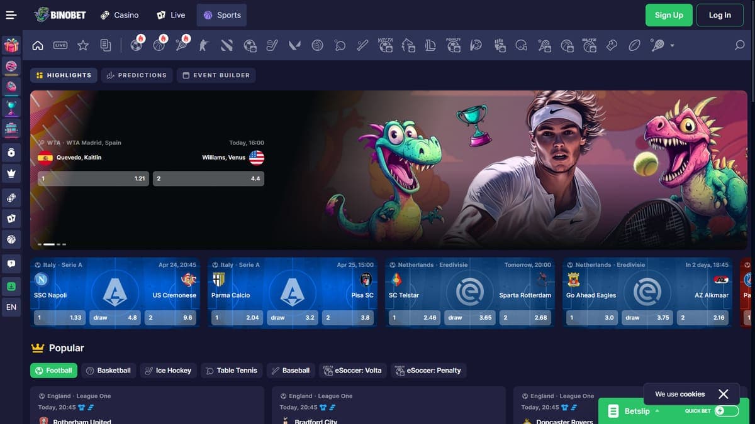Open the Bradford City match card

[388, 405]
